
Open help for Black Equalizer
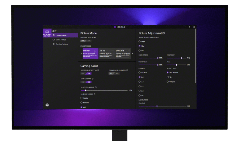(96, 87)
